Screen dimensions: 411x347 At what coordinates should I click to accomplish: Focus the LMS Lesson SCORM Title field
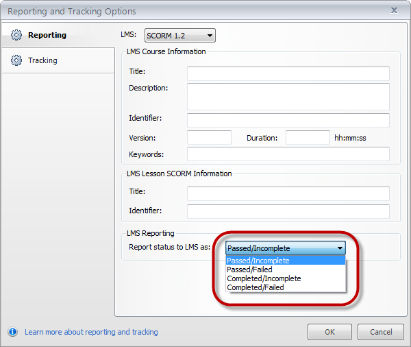click(x=288, y=193)
